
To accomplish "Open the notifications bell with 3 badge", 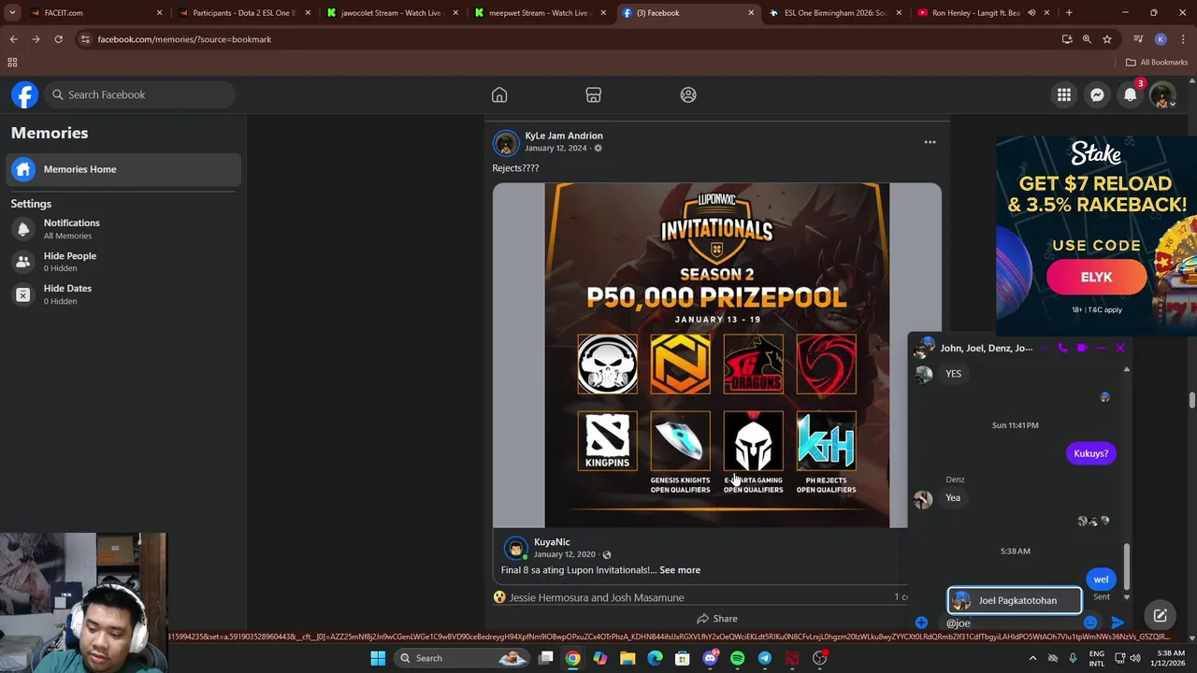I will 1131,94.
